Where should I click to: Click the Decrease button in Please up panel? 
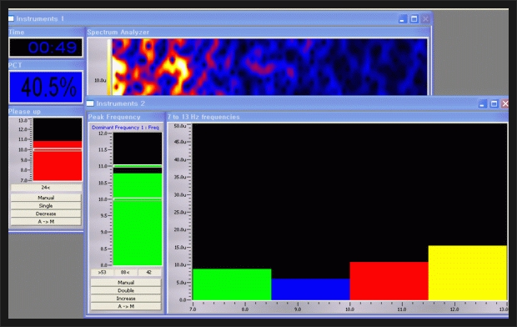tap(46, 214)
